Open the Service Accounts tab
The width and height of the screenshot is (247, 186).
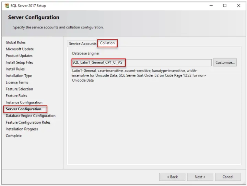(x=83, y=44)
